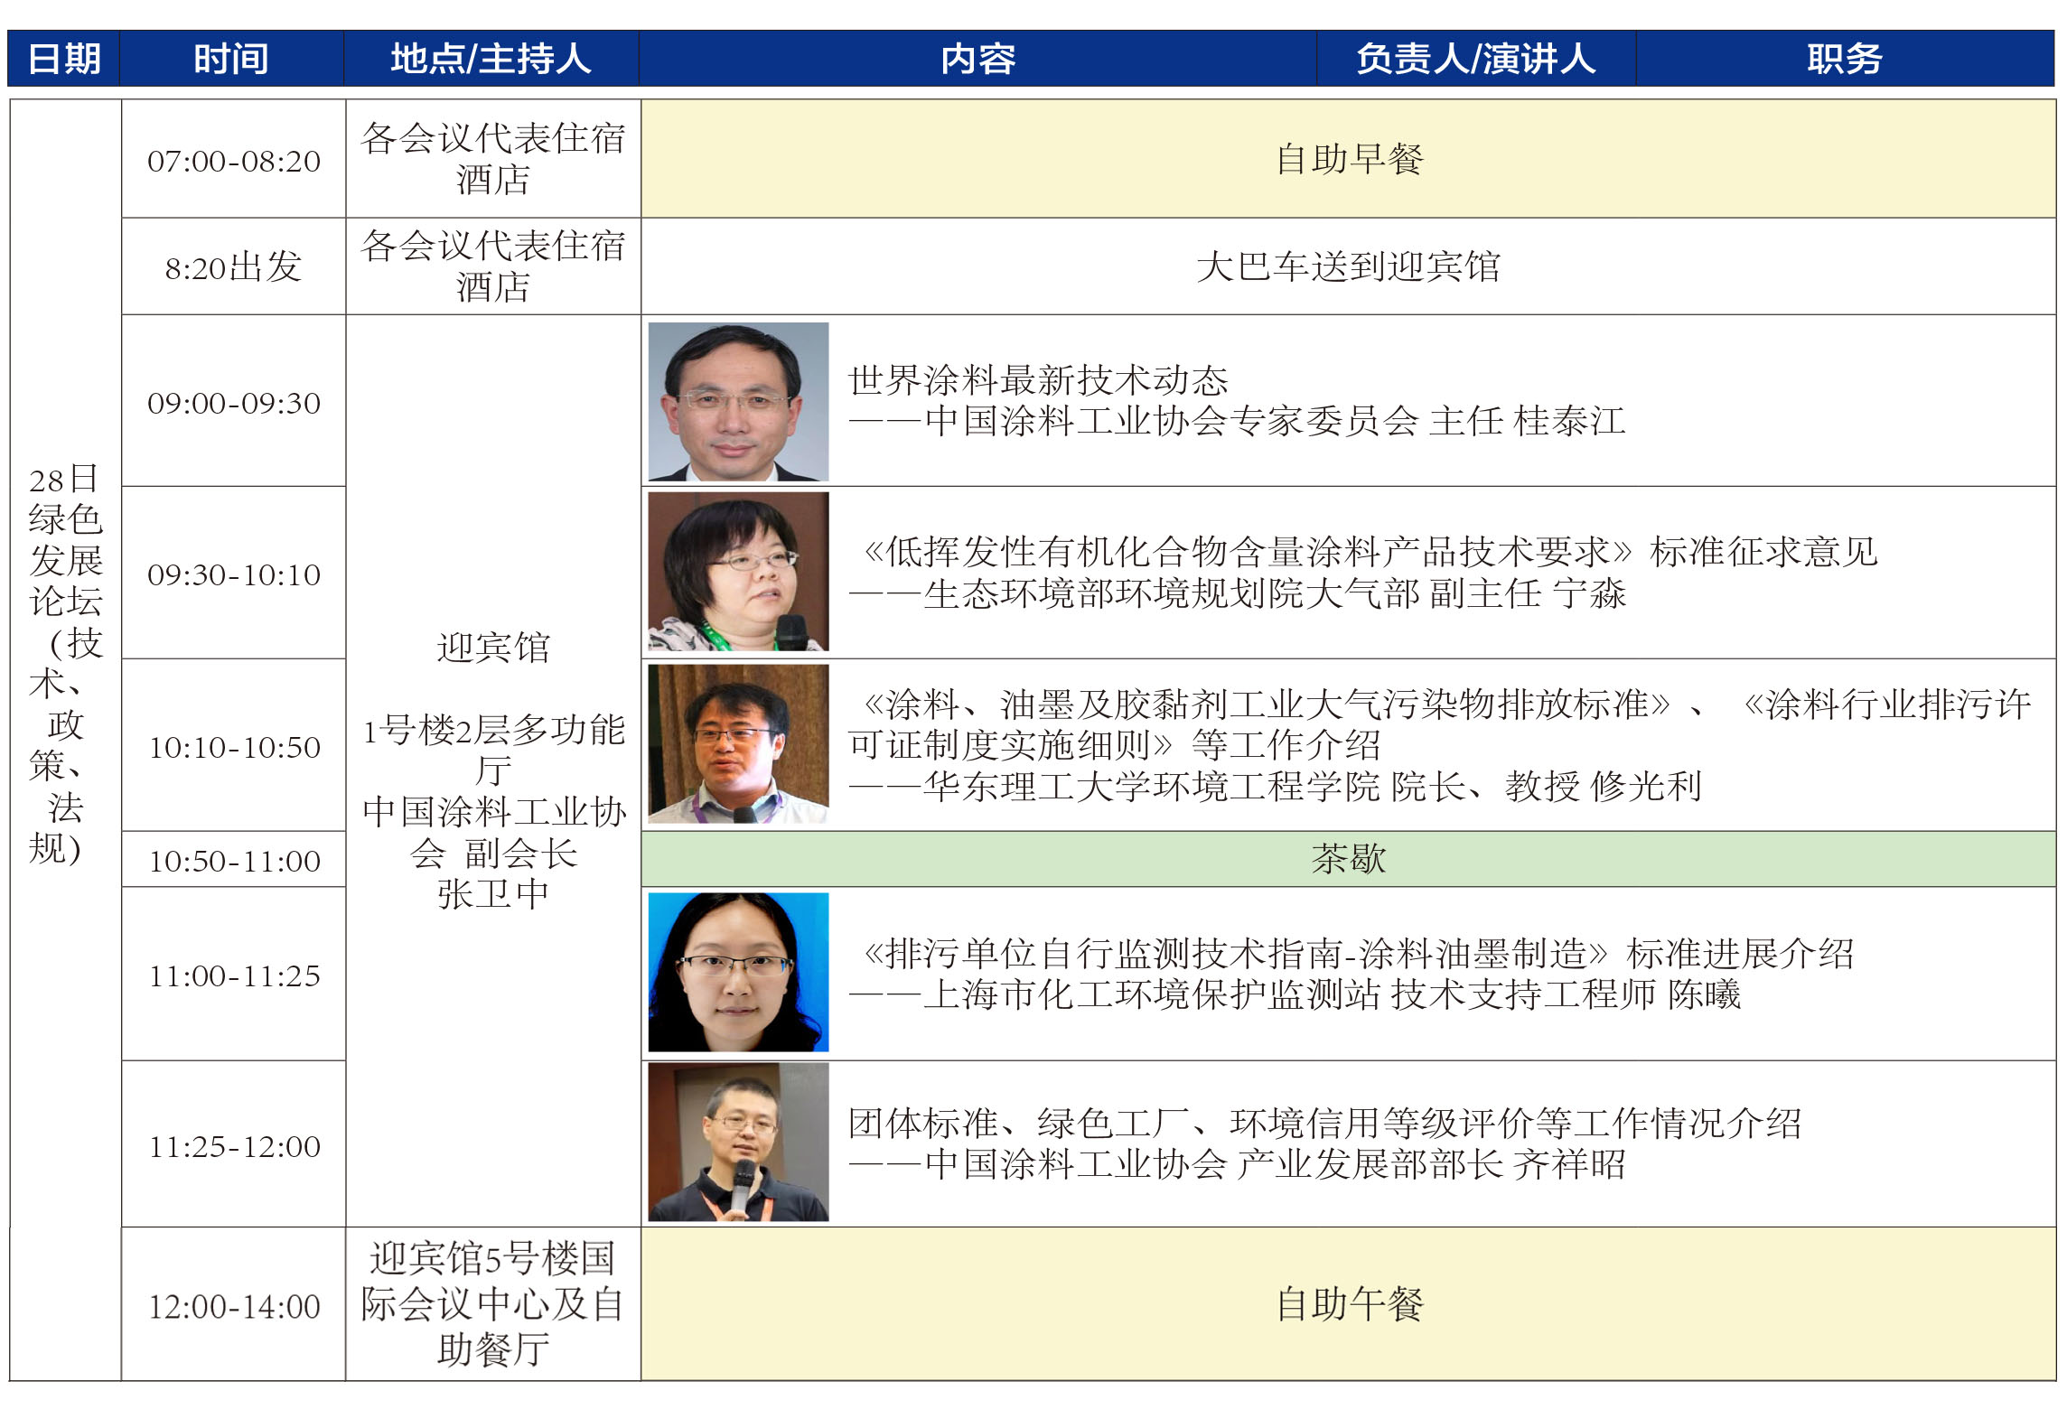Click the venue cell mentioning 张卫中
The height and width of the screenshot is (1409, 2067).
click(493, 770)
